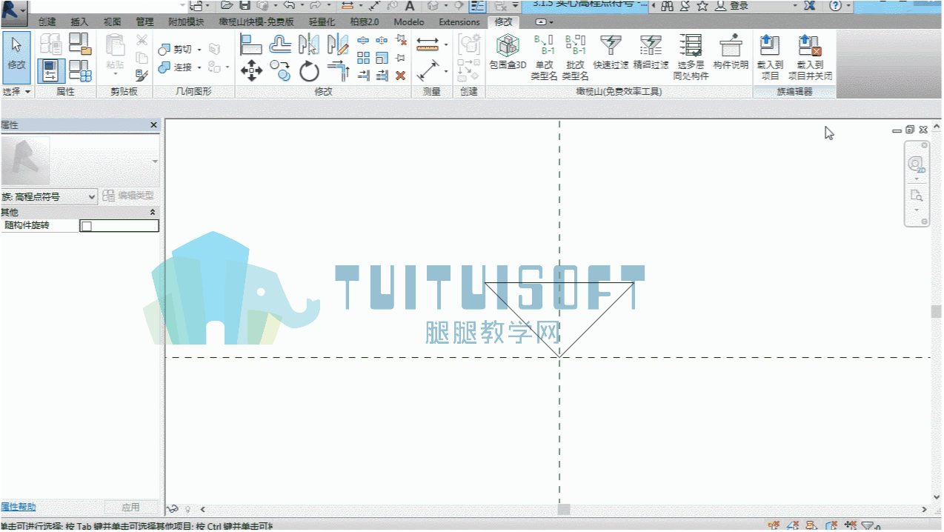Switch to the 创建 ribbon tab
The image size is (944, 532).
(47, 22)
